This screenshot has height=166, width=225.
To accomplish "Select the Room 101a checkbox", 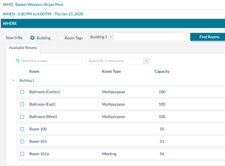I will 22,154.
